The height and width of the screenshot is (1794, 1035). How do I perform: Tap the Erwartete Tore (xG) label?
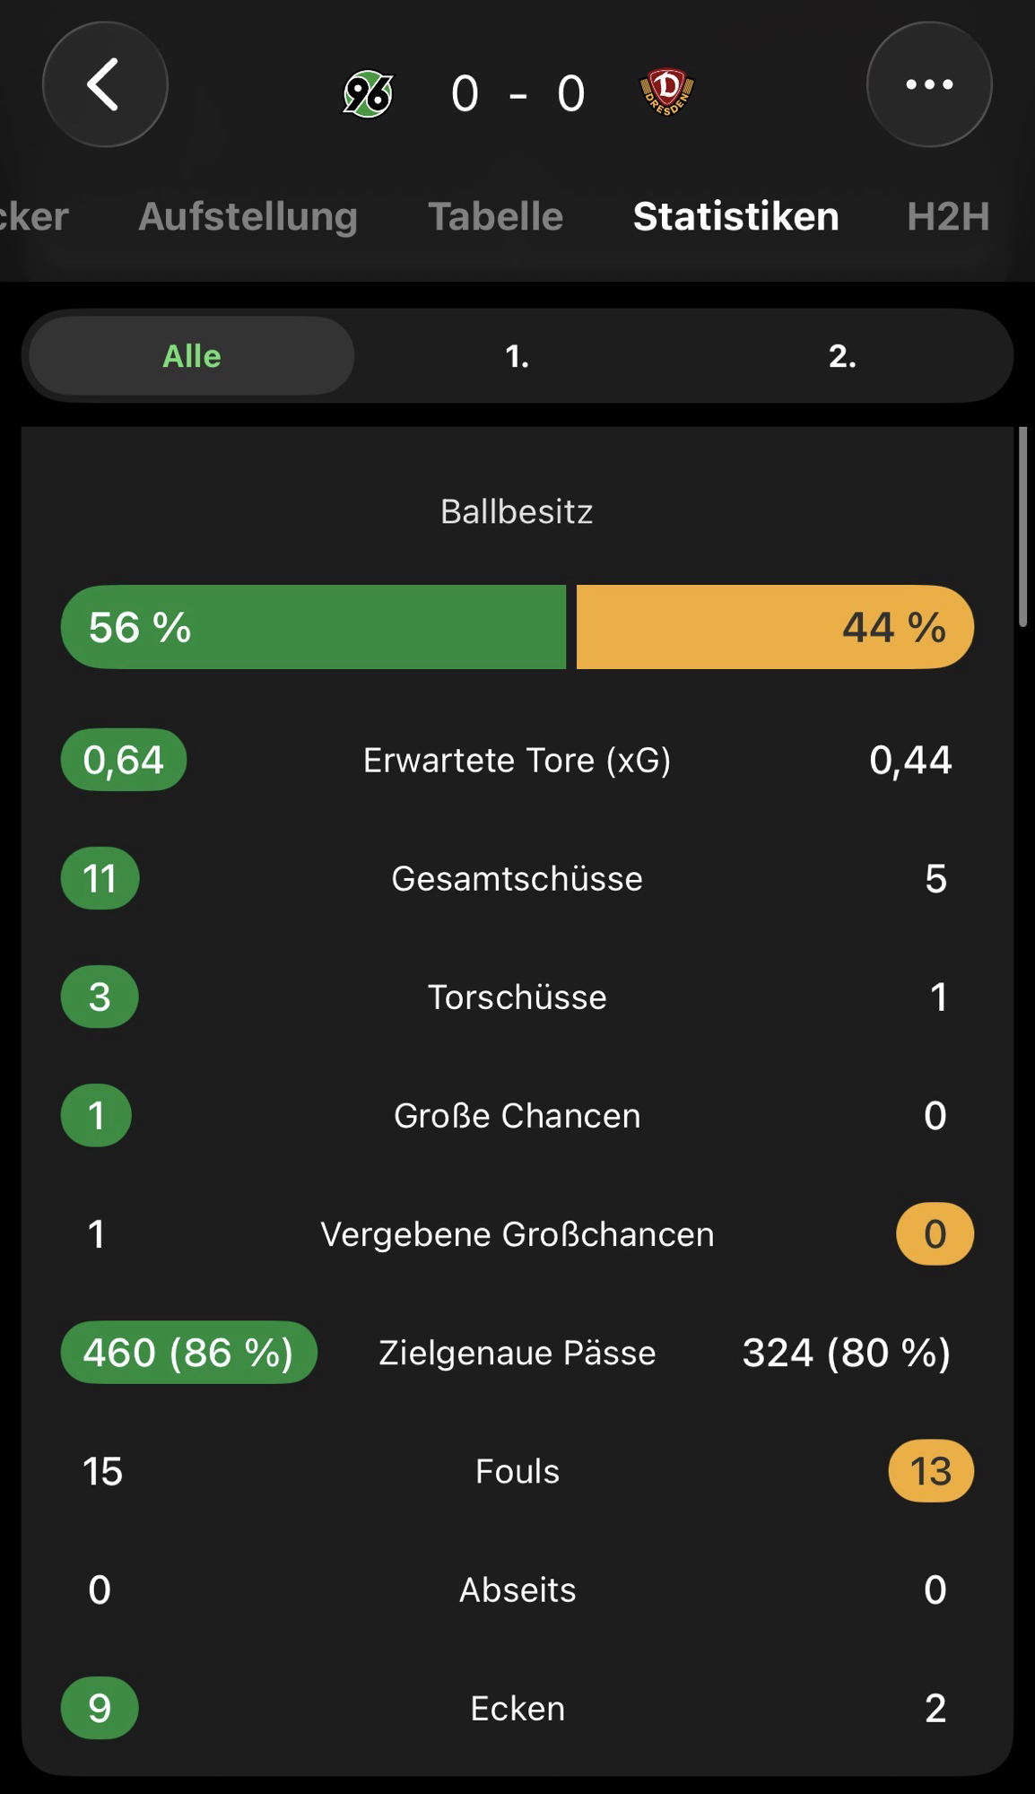[517, 761]
